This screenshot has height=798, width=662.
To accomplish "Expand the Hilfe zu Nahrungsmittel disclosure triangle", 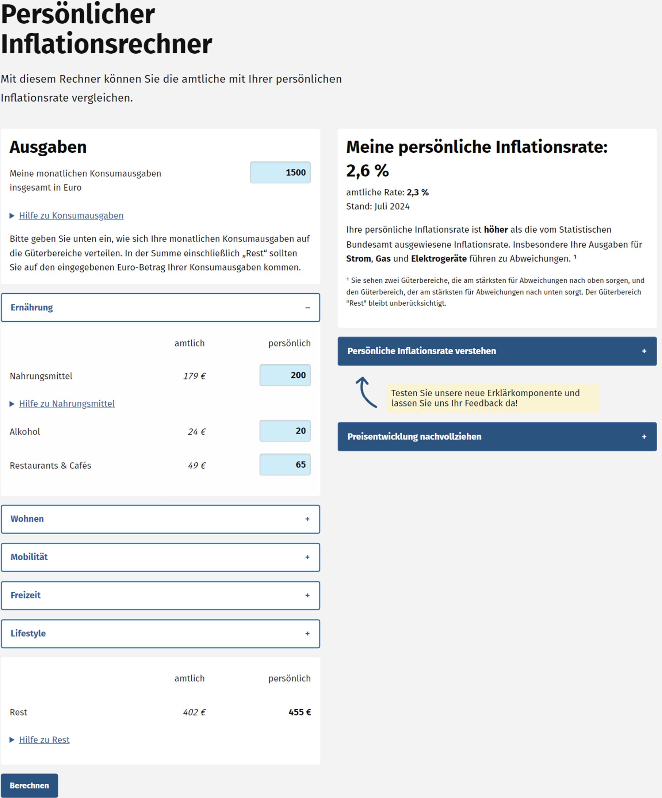I will pos(12,404).
